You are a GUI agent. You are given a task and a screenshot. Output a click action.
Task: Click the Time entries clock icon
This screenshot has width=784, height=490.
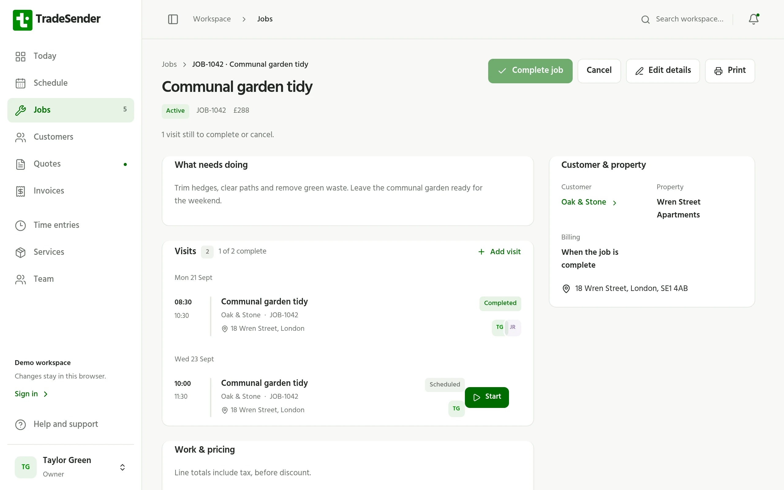coord(21,226)
